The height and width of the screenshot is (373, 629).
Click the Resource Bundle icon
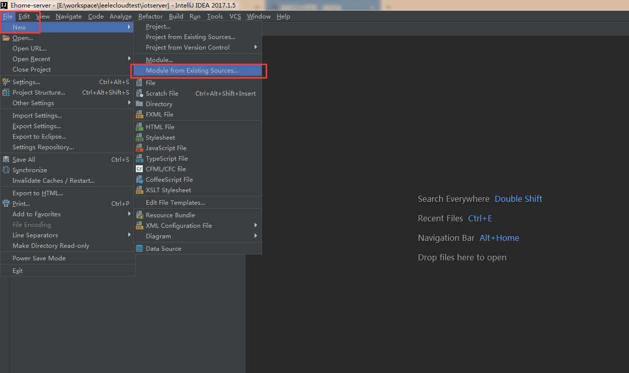click(x=139, y=215)
